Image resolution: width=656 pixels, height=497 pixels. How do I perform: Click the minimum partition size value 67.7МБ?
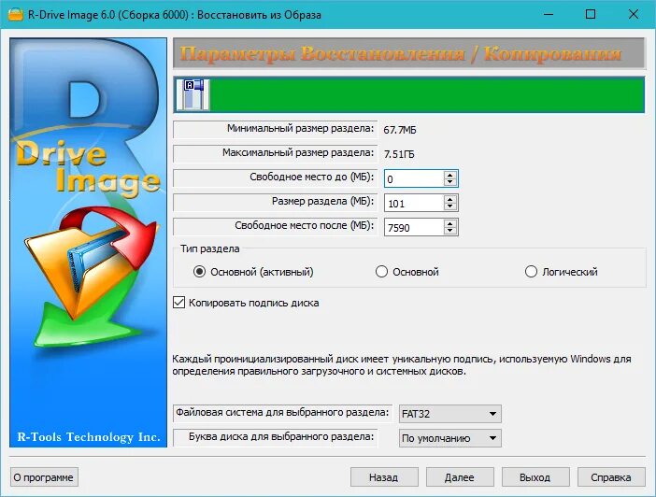coord(400,130)
